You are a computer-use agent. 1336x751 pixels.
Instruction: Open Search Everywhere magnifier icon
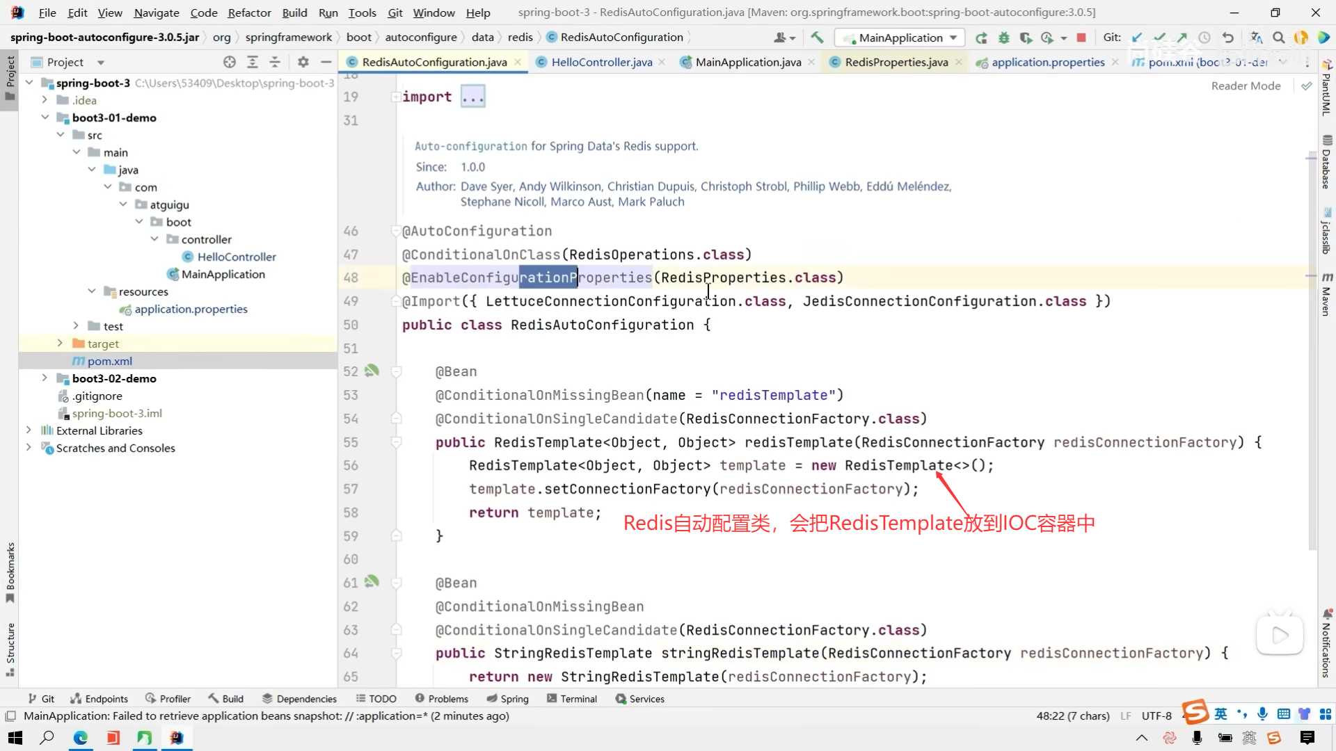pyautogui.click(x=1278, y=38)
